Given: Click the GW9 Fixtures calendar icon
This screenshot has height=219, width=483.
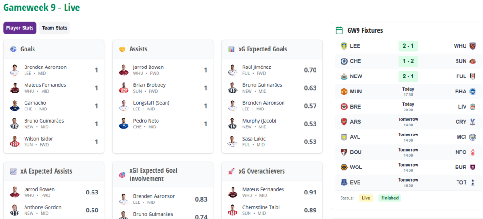Looking at the screenshot, I should 339,30.
